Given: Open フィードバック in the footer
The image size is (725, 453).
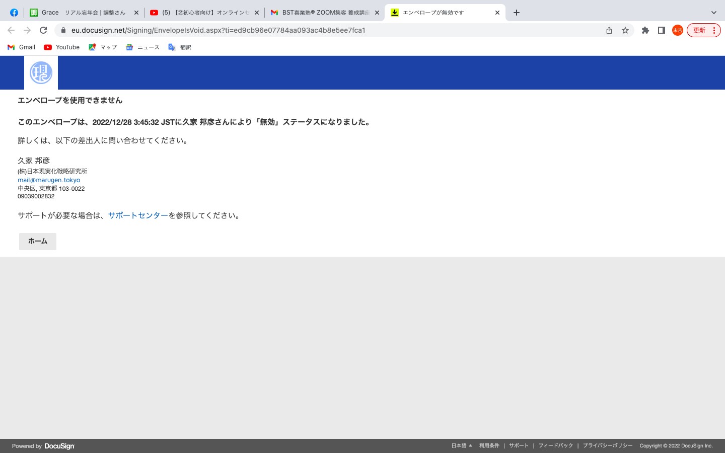Looking at the screenshot, I should (x=556, y=445).
